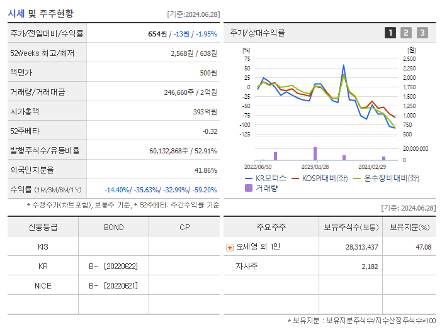Expand the 오세영 외 1인 shareholder row

pyautogui.click(x=230, y=248)
